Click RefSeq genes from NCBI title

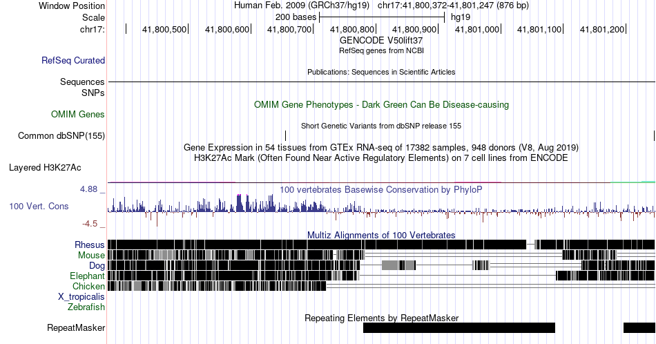pyautogui.click(x=381, y=50)
